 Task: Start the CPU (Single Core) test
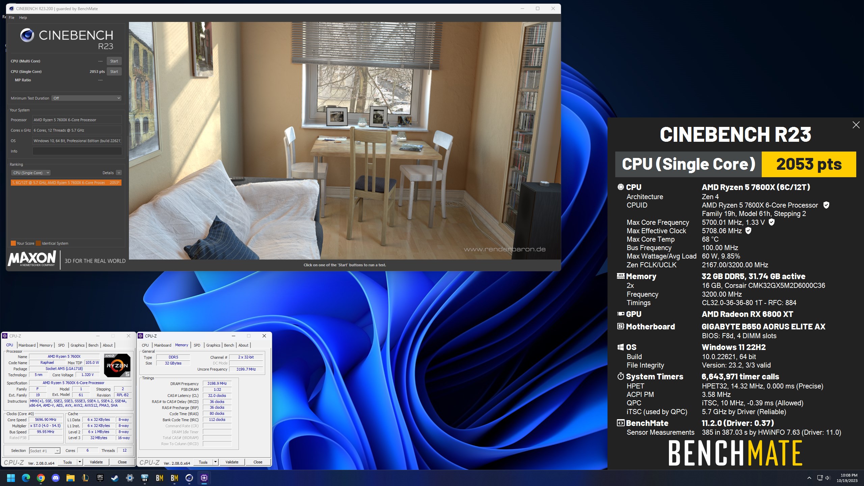(x=114, y=72)
